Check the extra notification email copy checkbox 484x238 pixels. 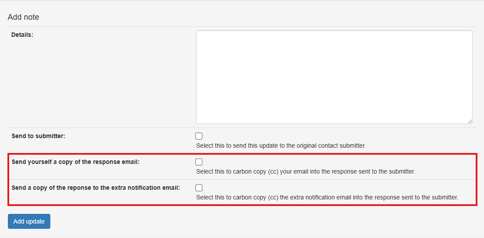click(x=199, y=188)
